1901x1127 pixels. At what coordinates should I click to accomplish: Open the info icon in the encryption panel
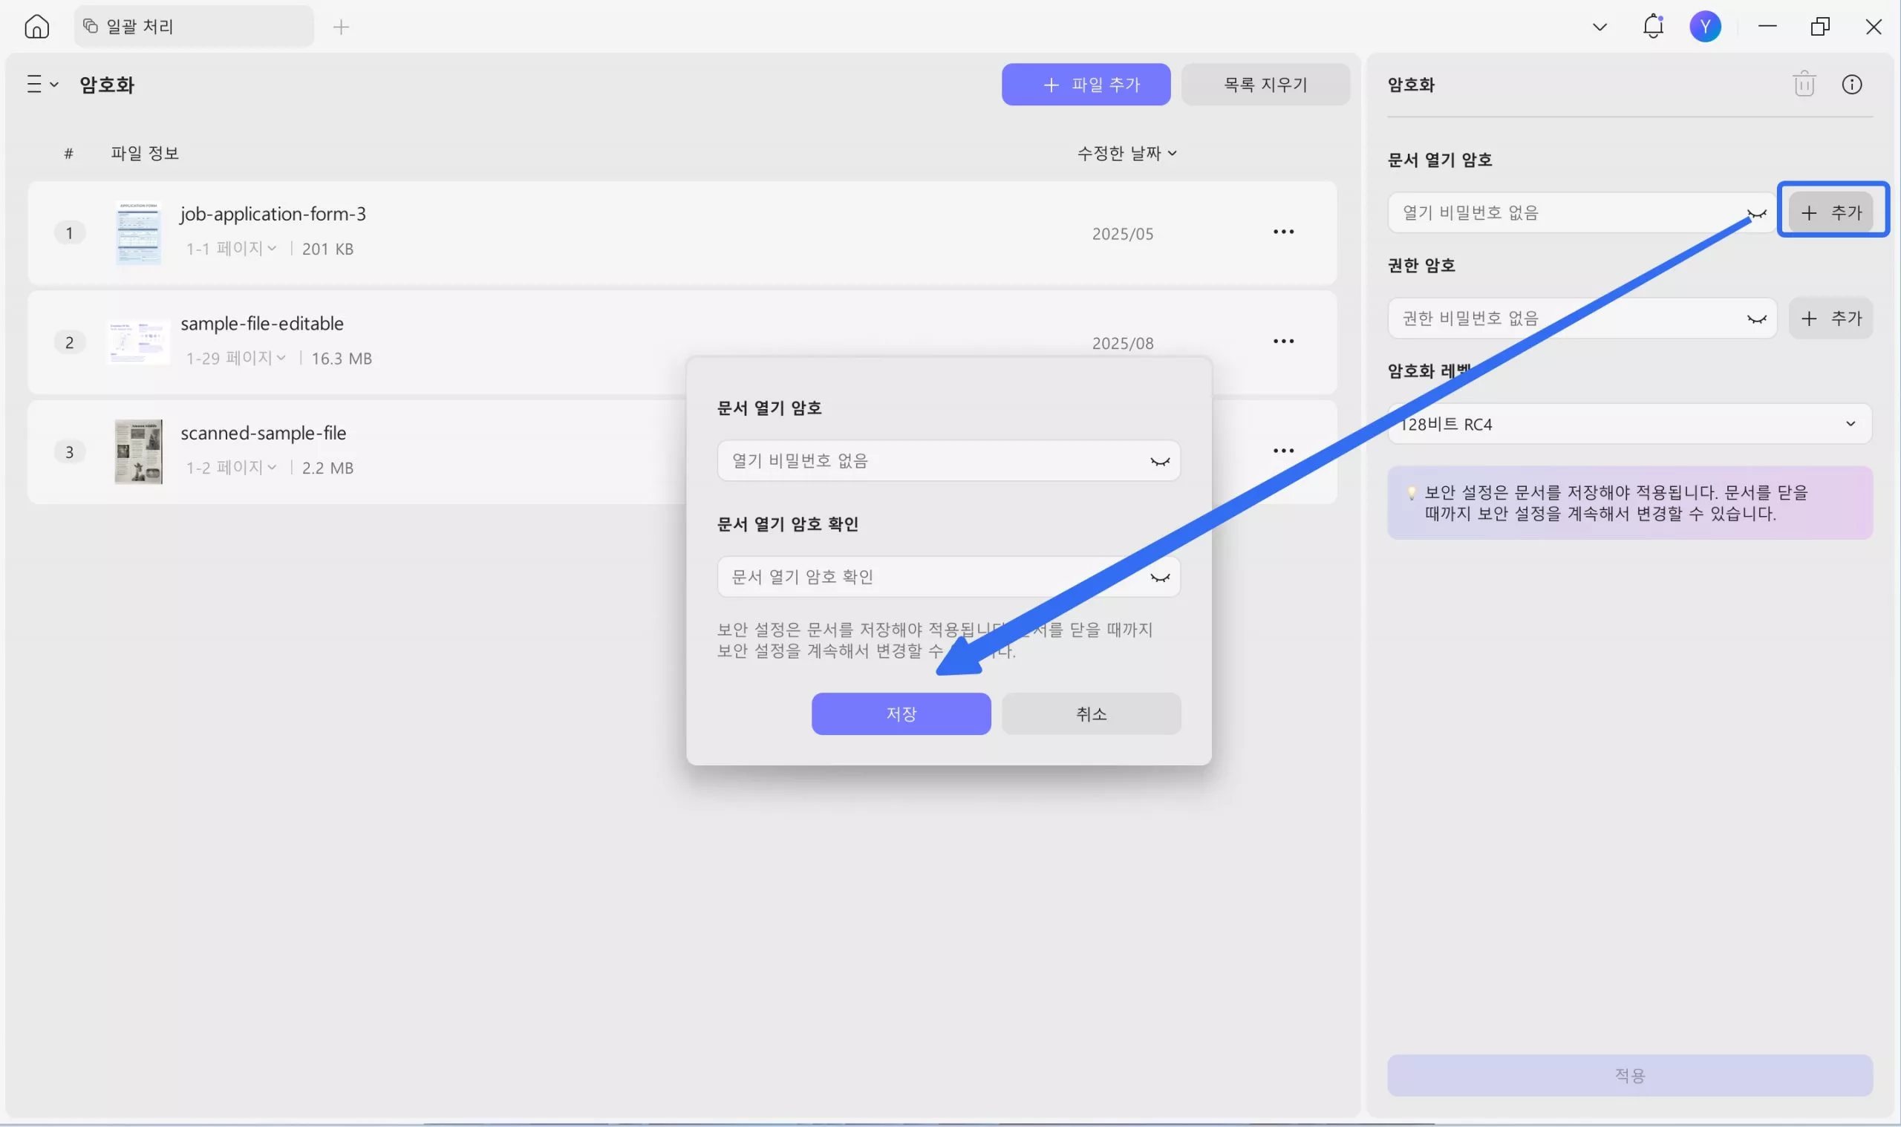[1852, 85]
